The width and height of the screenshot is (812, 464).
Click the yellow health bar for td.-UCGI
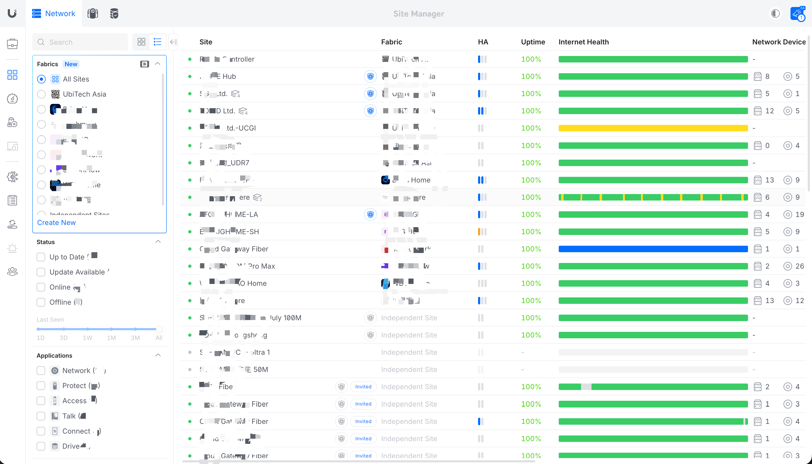(x=653, y=128)
